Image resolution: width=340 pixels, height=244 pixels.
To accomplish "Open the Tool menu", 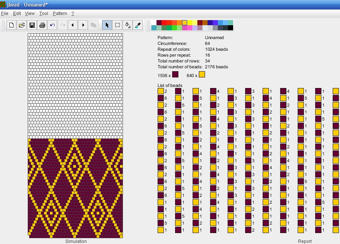I will click(43, 14).
